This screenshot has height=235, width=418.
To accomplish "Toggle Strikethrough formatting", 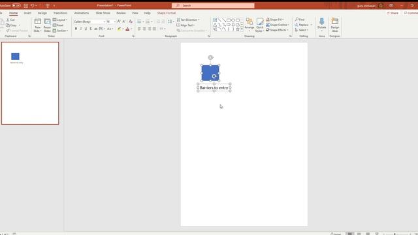I will (96, 29).
